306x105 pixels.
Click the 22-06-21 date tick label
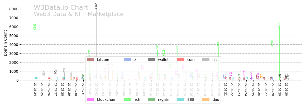225,89
